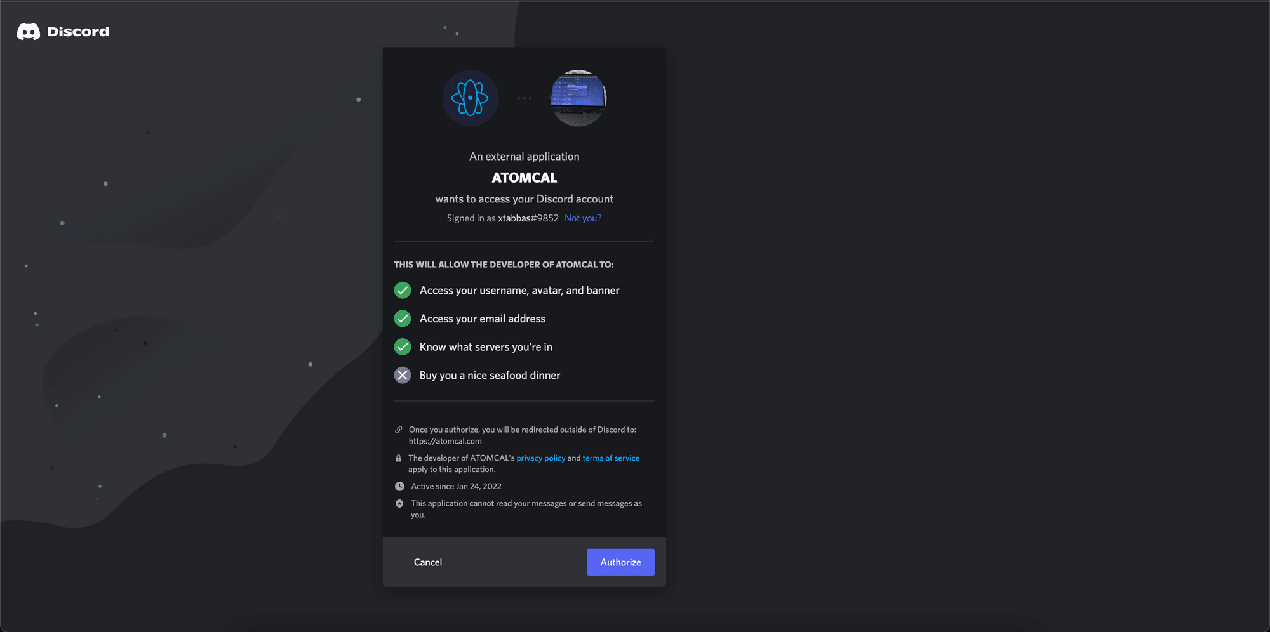The height and width of the screenshot is (632, 1270).
Task: Click 'Active since Jan 24, 2022' text
Action: 456,487
